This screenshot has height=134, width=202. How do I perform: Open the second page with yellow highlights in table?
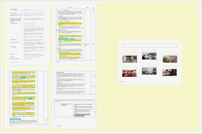74,33
